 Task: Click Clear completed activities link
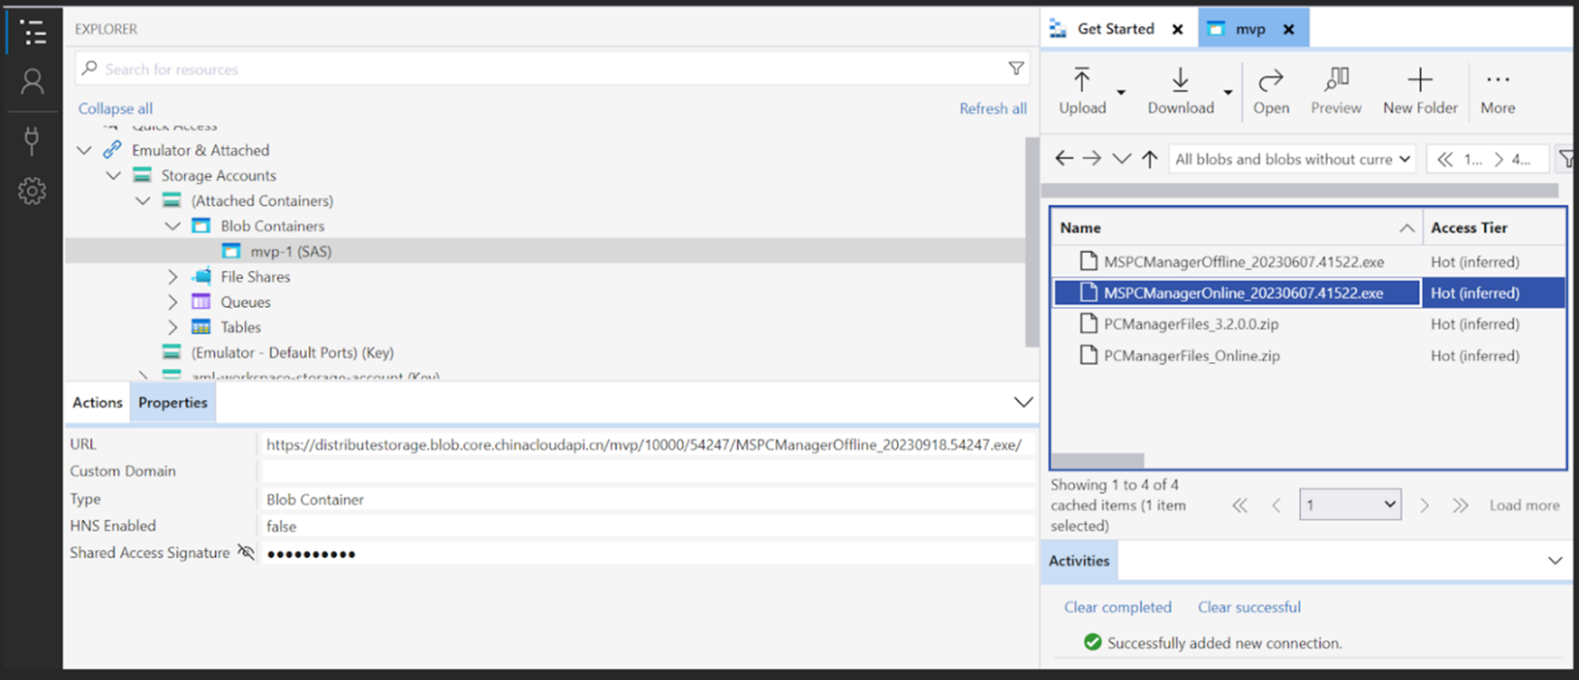tap(1117, 606)
